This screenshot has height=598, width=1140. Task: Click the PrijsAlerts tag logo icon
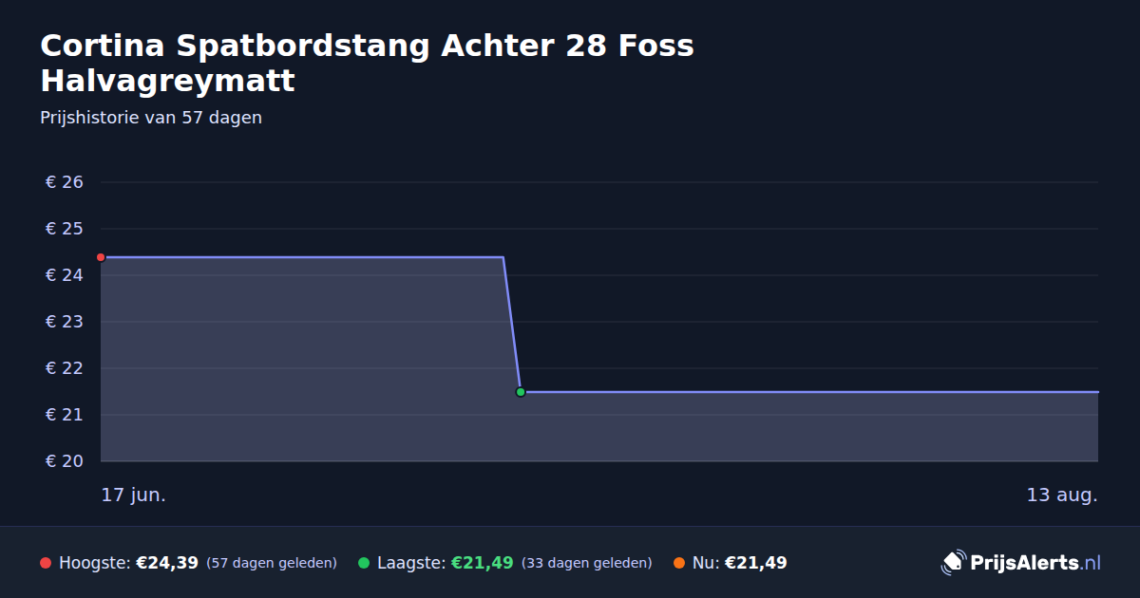pyautogui.click(x=953, y=563)
